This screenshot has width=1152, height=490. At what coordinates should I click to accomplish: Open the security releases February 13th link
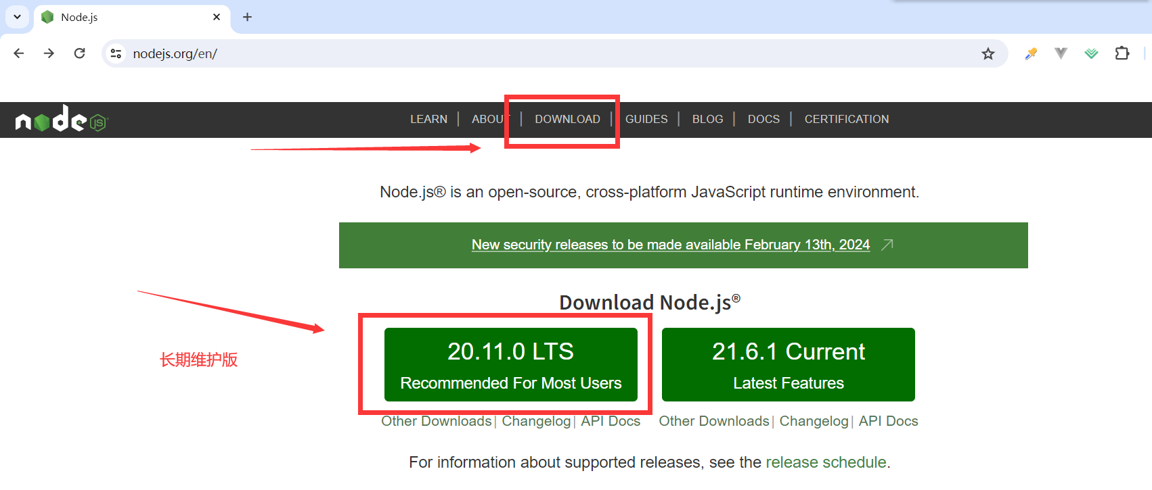(670, 245)
